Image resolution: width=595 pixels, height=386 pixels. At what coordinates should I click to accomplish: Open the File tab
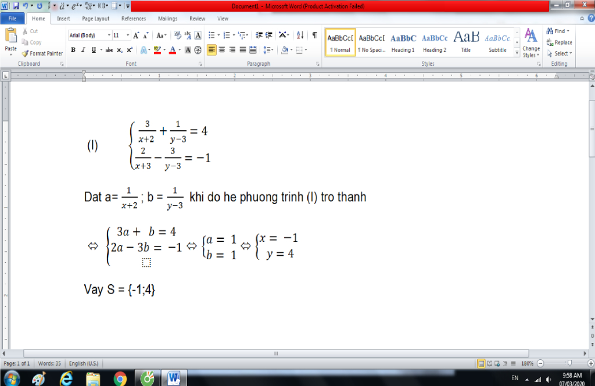coord(13,18)
